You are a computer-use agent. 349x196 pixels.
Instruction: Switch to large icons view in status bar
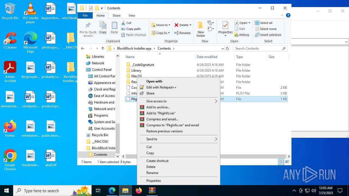[x=287, y=162]
